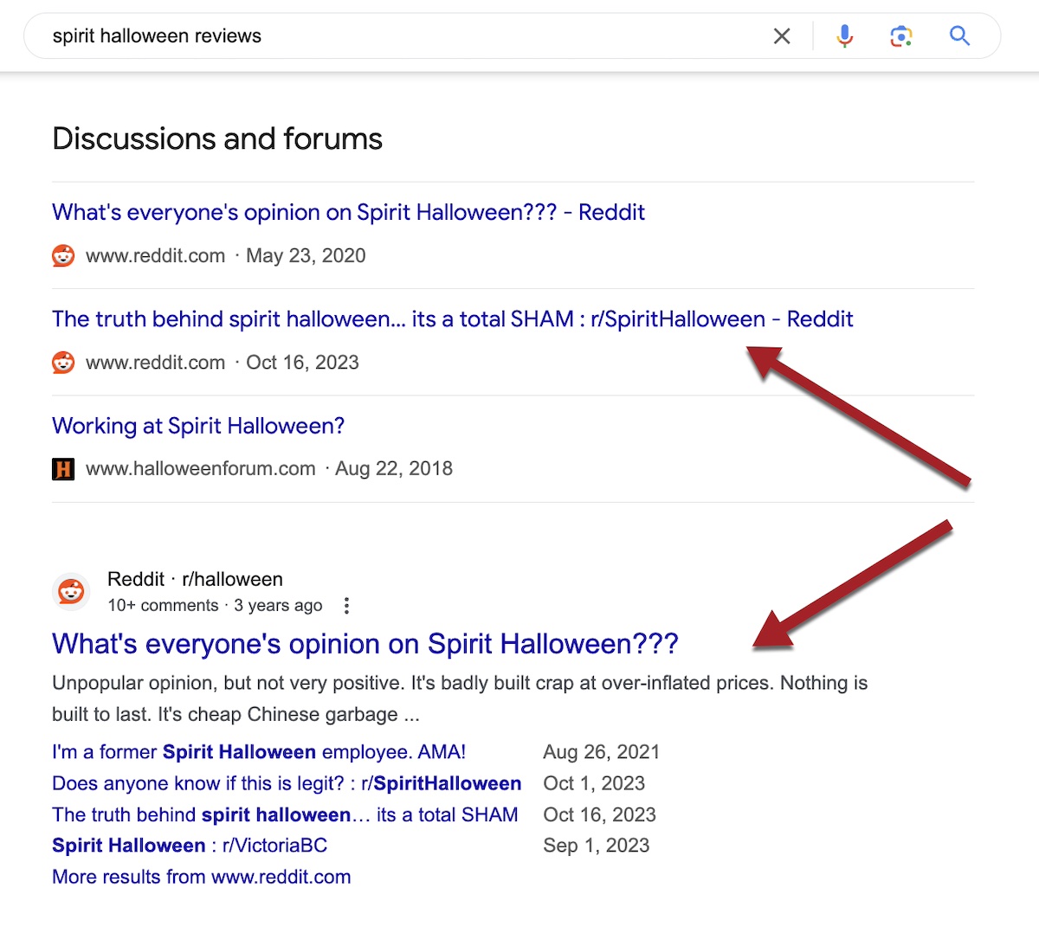The image size is (1039, 933).
Task: Start voice search with the microphone icon
Action: click(x=844, y=36)
